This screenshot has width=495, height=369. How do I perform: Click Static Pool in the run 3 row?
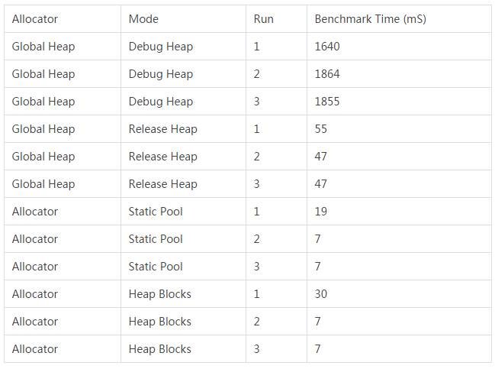(156, 267)
